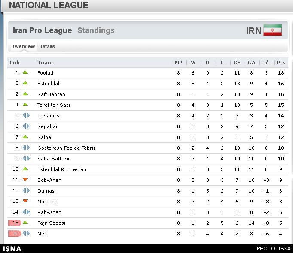Click the GF column header
293x253 pixels.
click(237, 63)
